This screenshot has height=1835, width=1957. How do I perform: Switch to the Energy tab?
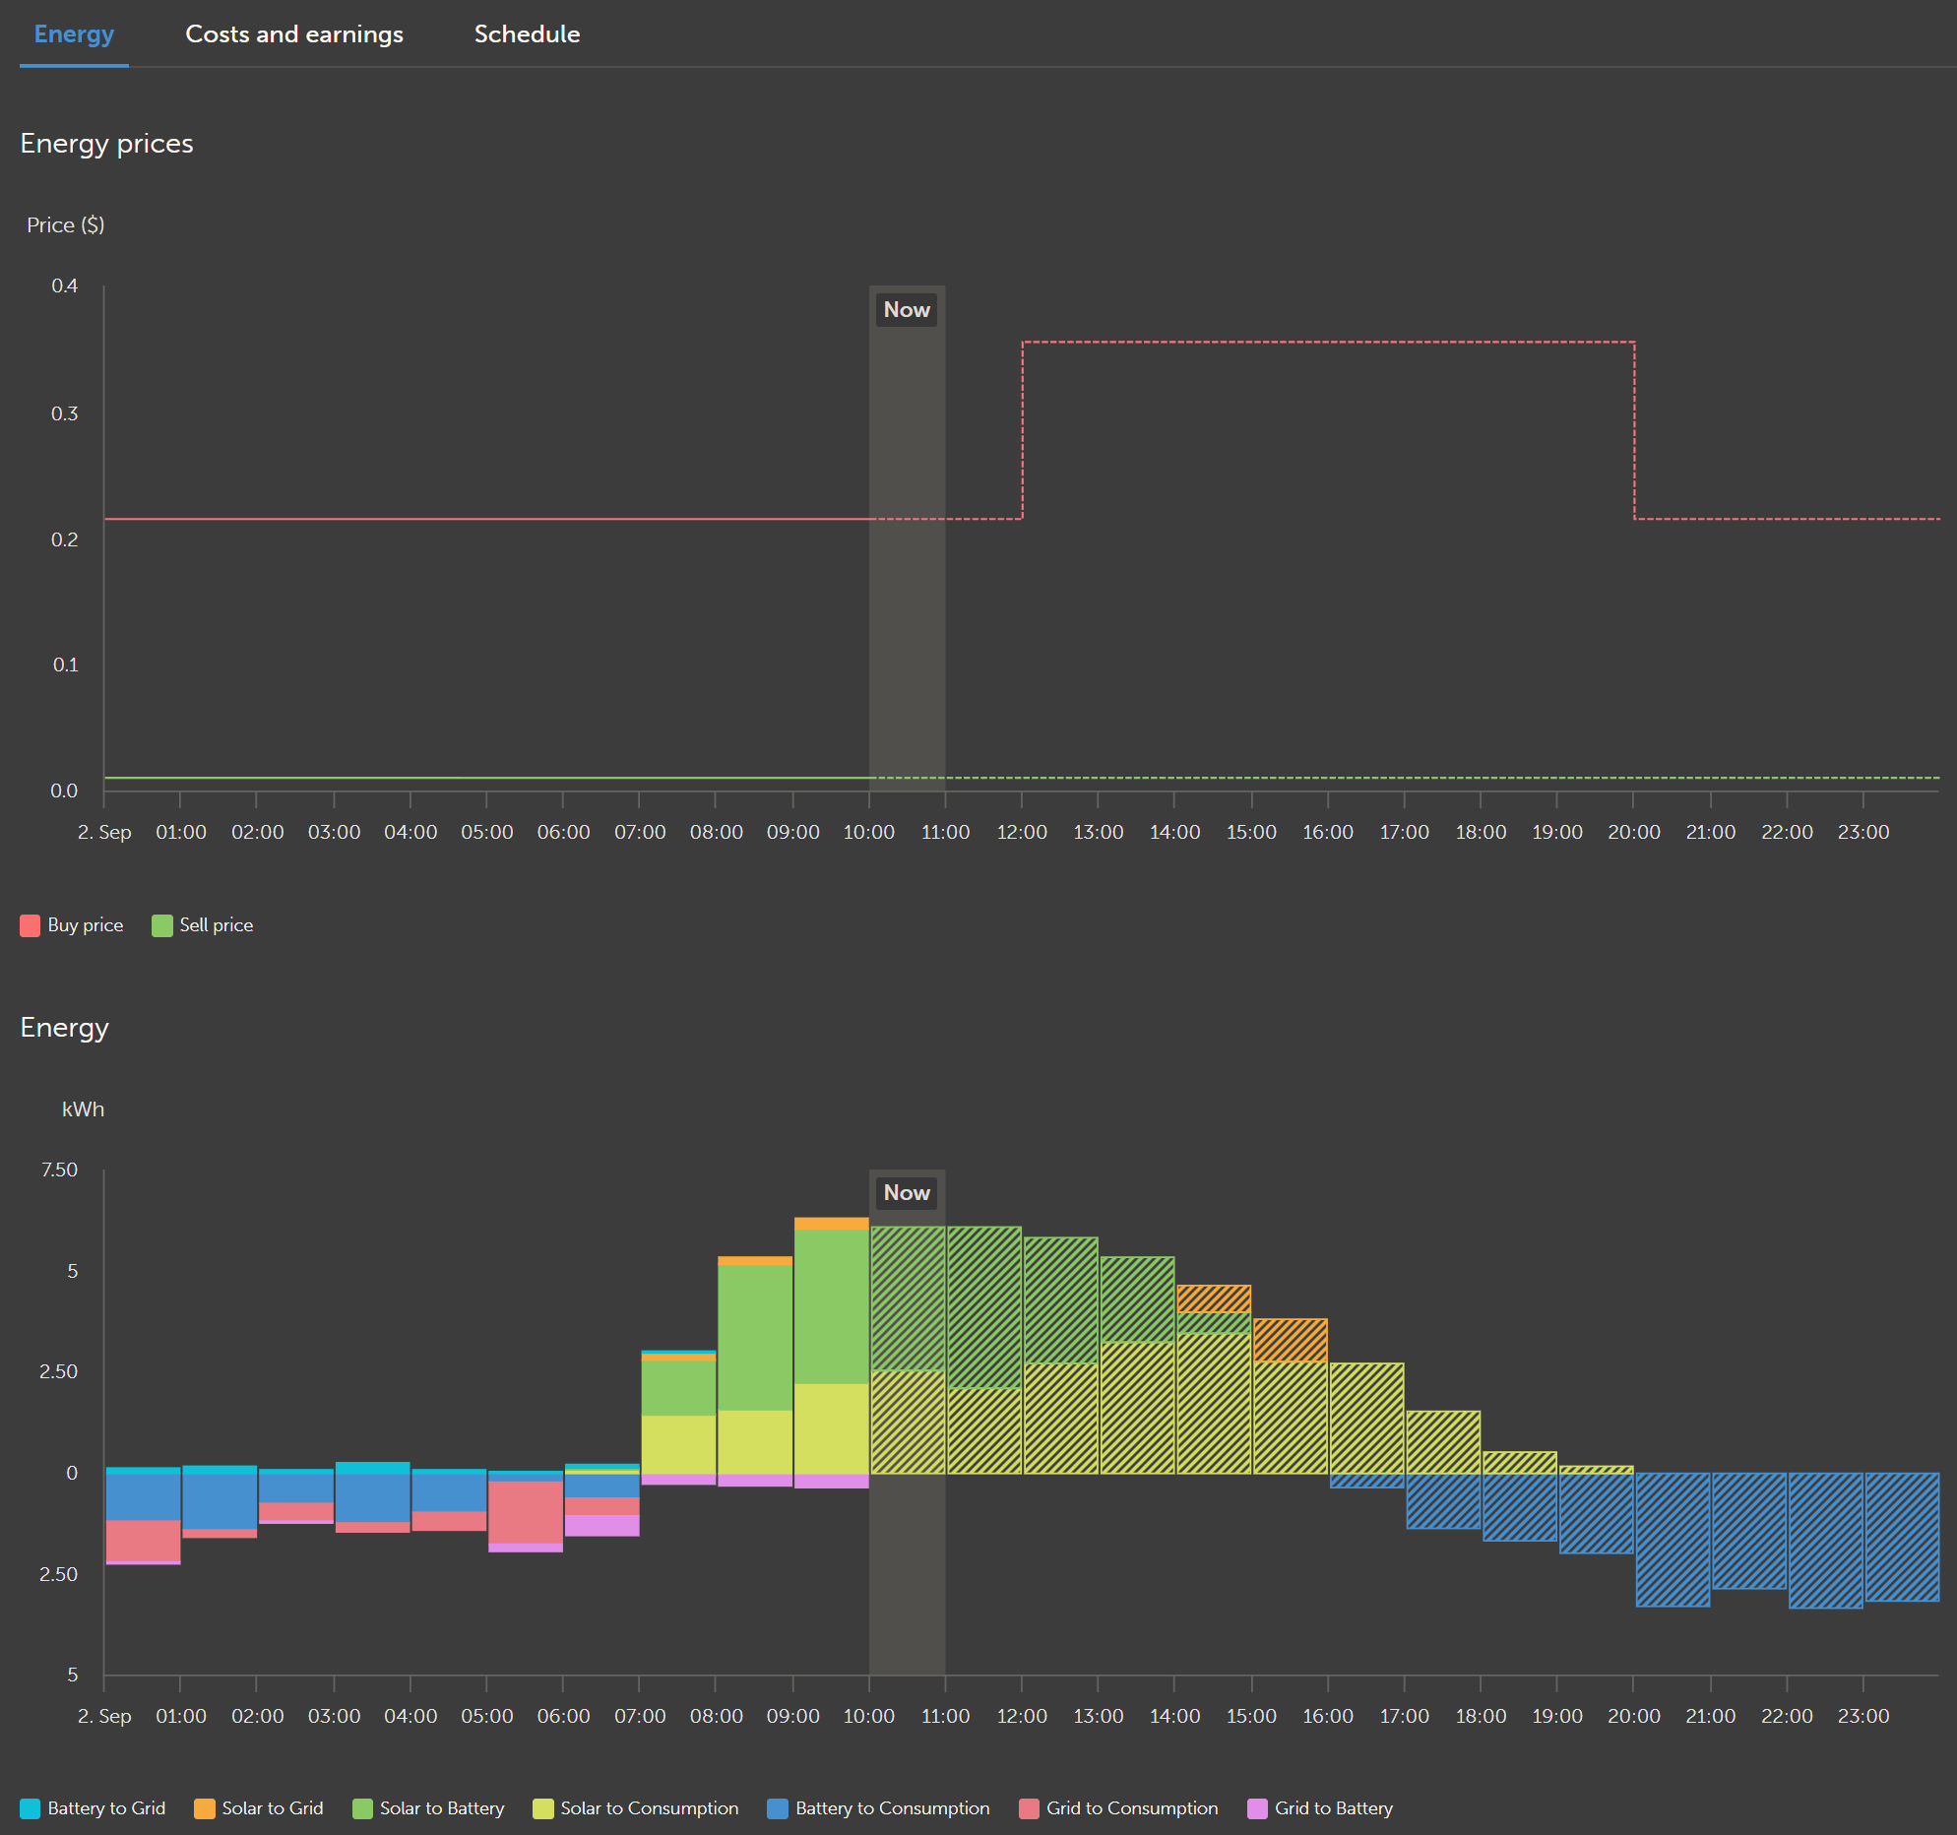(x=74, y=34)
